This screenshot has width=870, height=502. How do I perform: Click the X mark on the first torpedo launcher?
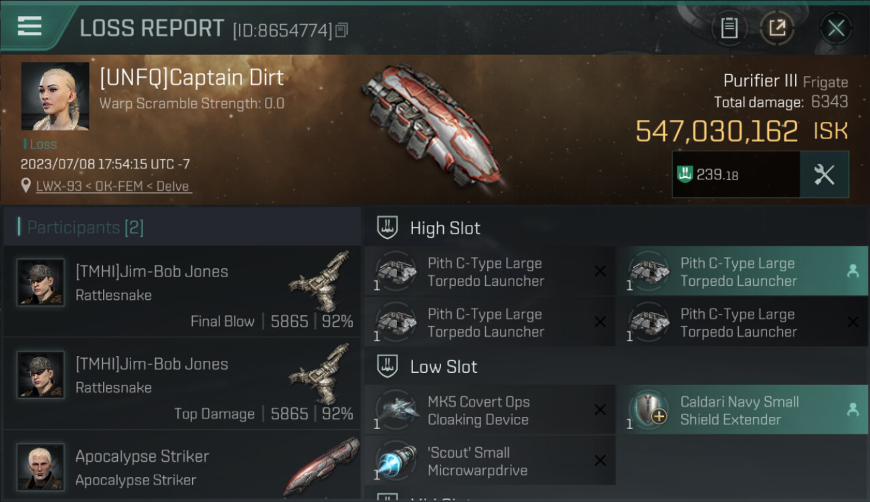click(x=600, y=272)
